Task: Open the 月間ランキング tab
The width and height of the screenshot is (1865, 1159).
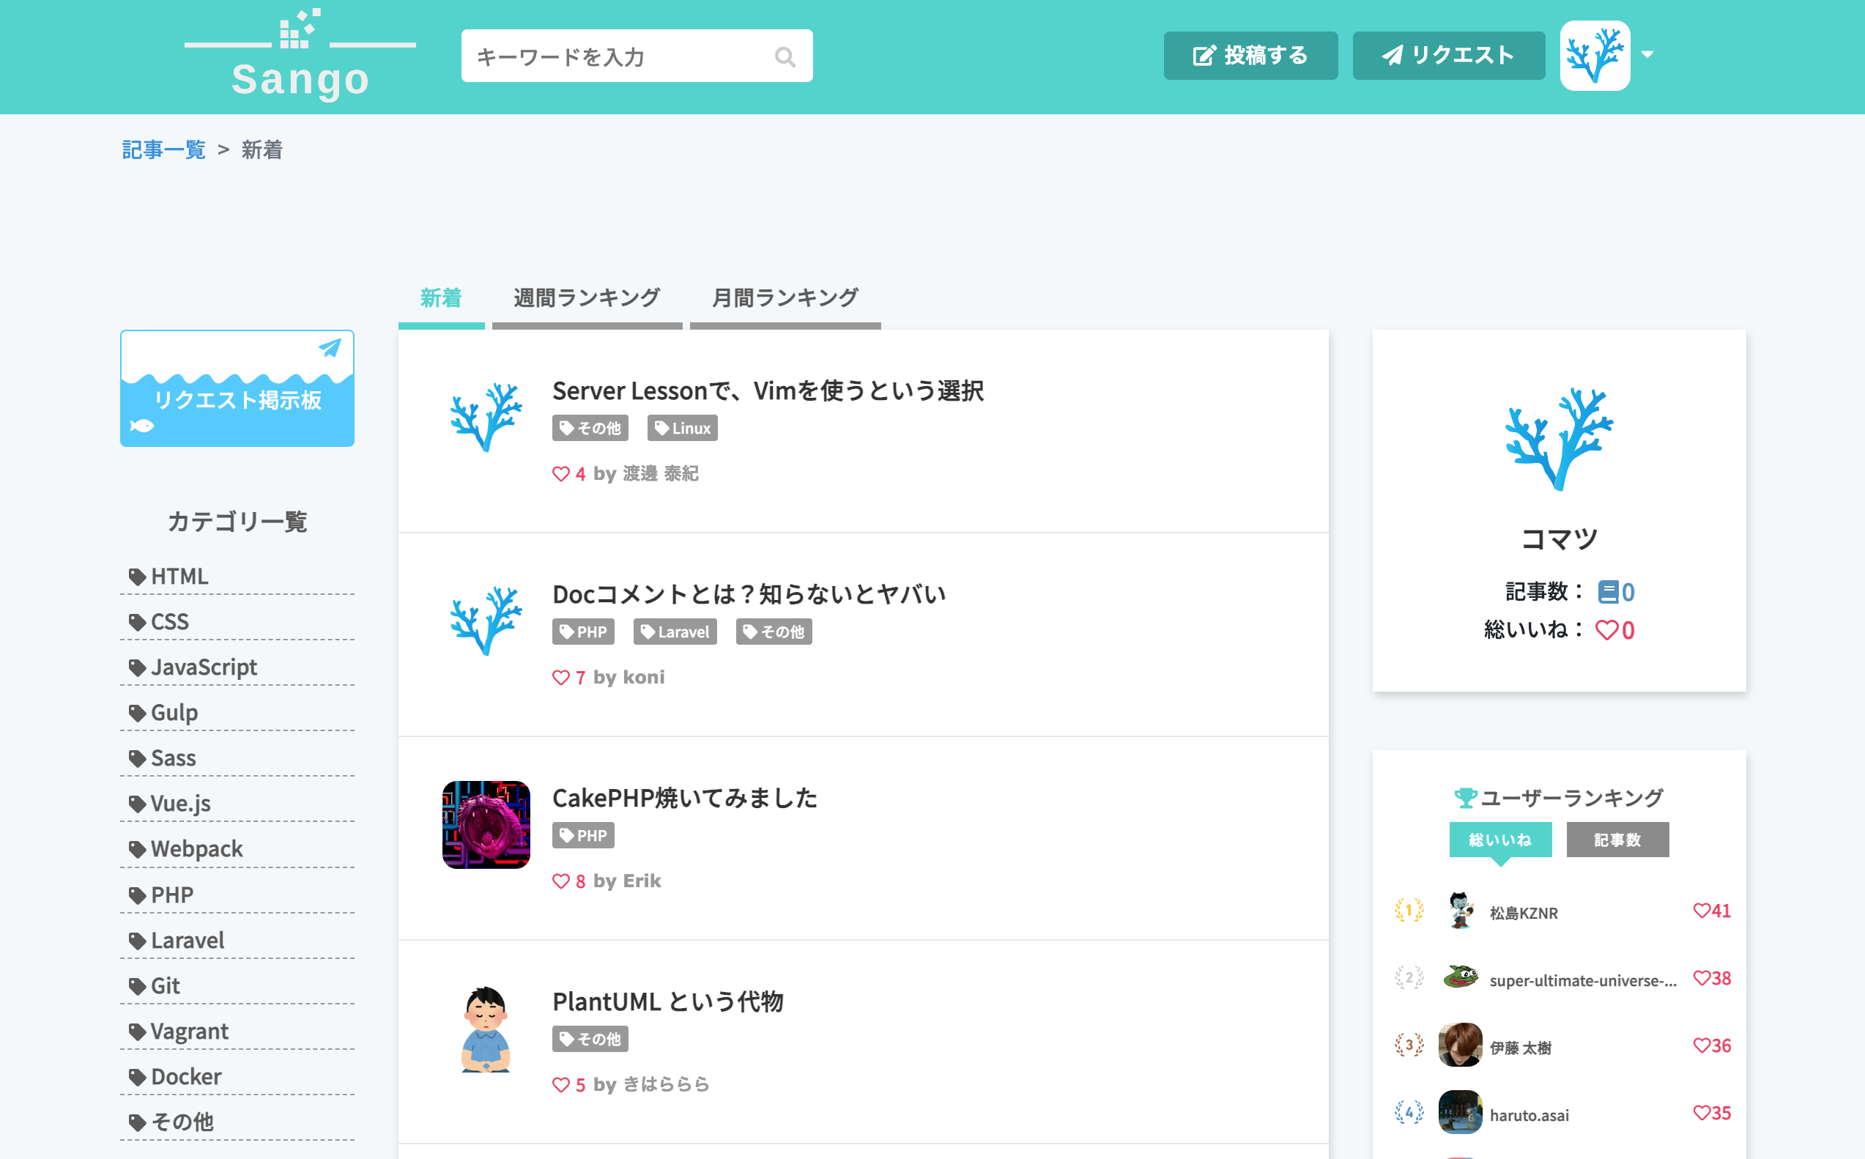Action: point(785,299)
